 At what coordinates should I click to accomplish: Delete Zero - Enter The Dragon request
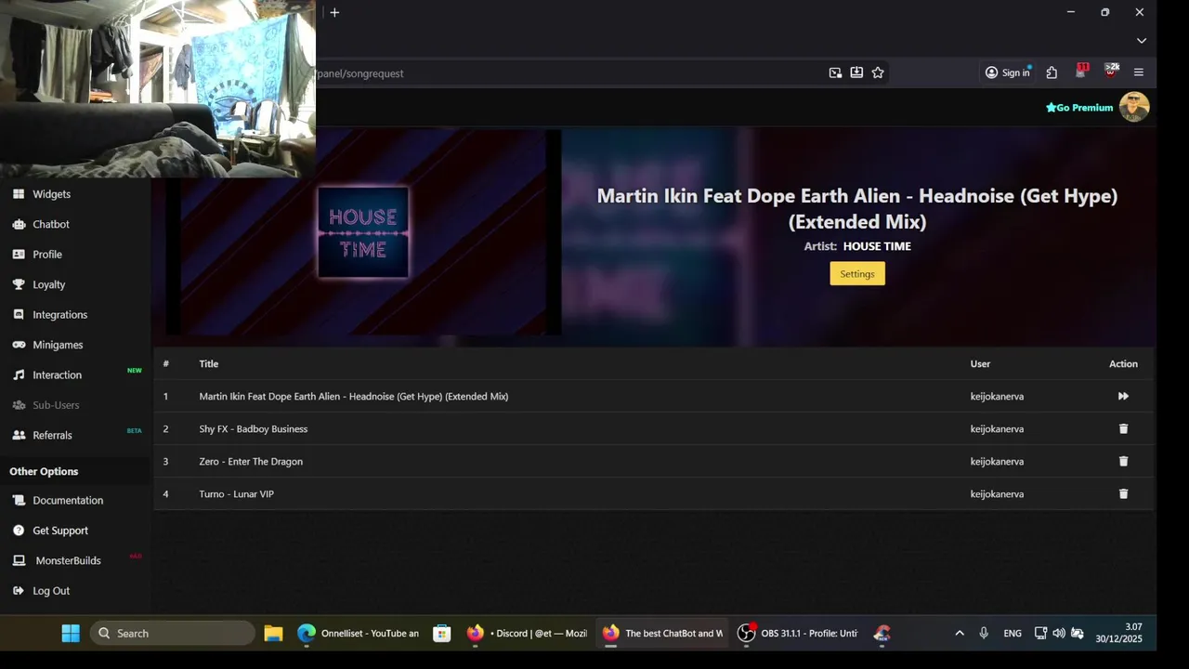pyautogui.click(x=1123, y=462)
